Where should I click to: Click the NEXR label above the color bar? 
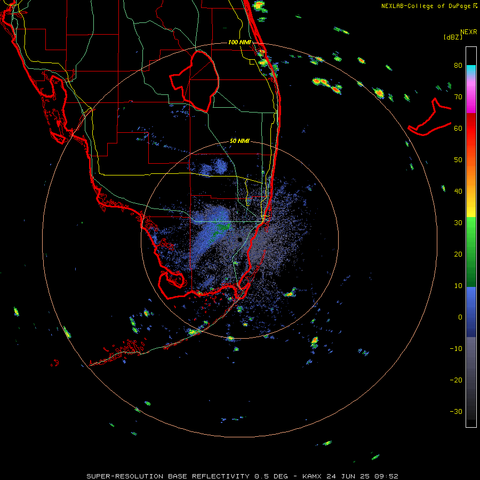[x=468, y=32]
